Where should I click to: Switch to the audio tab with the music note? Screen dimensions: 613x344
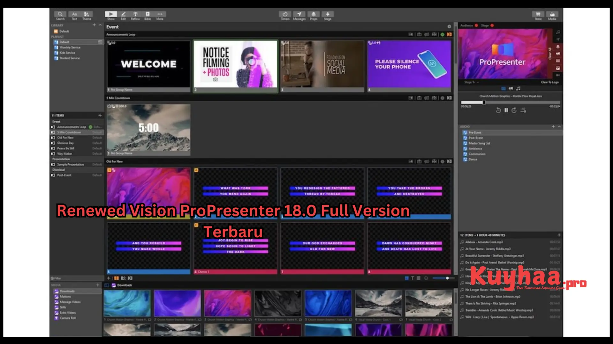518,89
